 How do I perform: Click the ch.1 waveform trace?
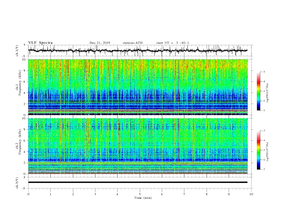(138, 51)
